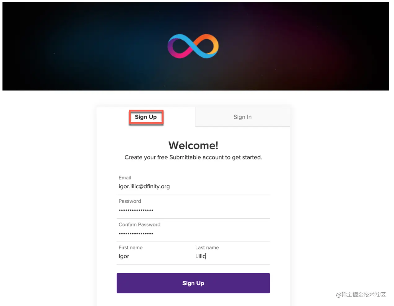Click the Password field label
Image resolution: width=394 pixels, height=306 pixels.
[130, 201]
